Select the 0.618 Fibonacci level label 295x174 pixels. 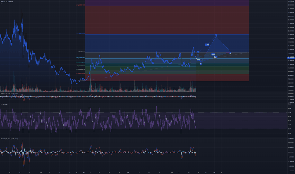coord(80,62)
